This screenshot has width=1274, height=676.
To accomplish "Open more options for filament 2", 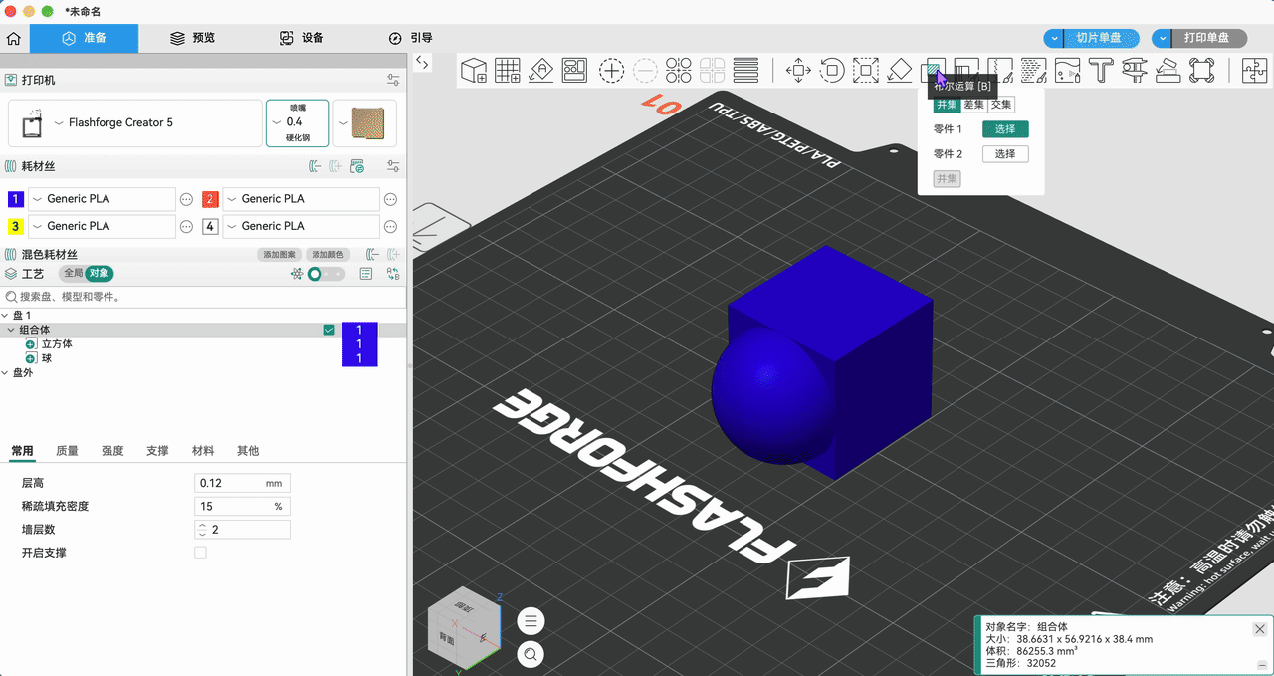I will pyautogui.click(x=391, y=199).
